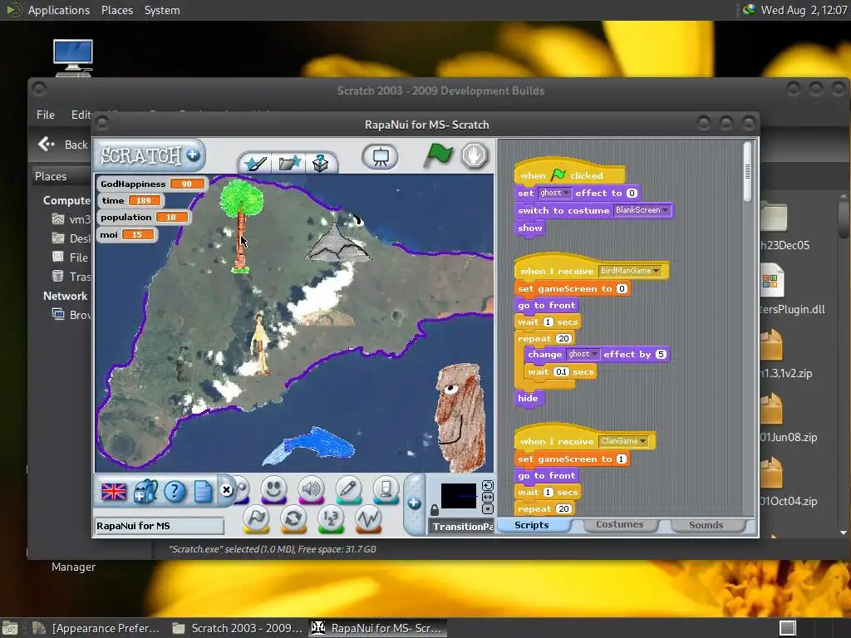The image size is (851, 638).
Task: Click the stop sign hand button
Action: 475,155
